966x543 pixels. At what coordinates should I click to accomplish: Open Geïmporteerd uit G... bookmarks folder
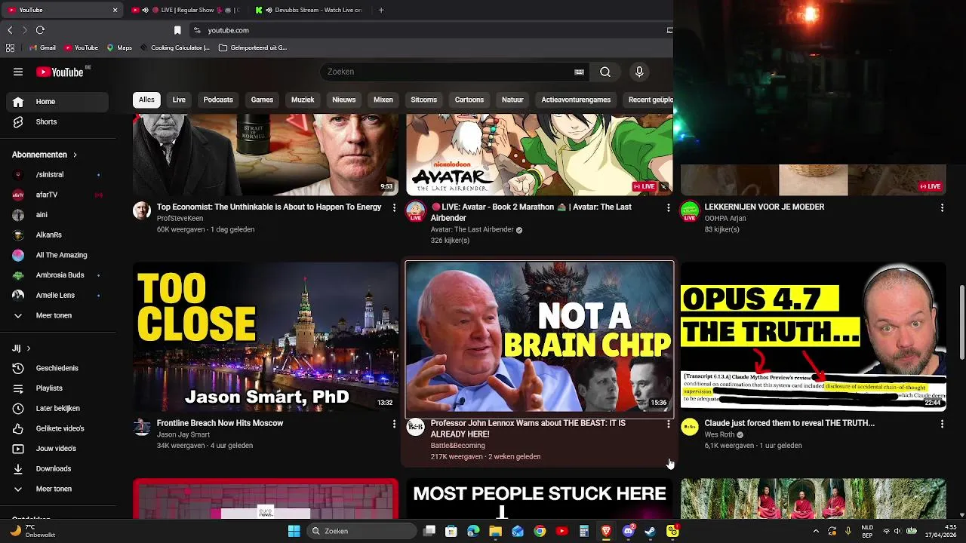pyautogui.click(x=253, y=48)
